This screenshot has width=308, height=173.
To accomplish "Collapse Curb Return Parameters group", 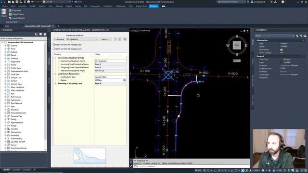I will [55, 74].
